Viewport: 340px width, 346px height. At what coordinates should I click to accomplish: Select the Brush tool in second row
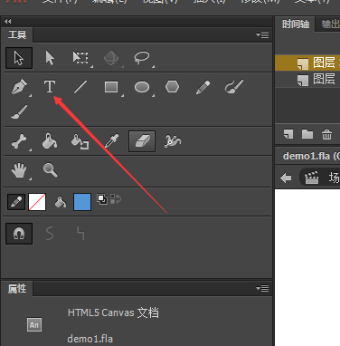point(19,112)
